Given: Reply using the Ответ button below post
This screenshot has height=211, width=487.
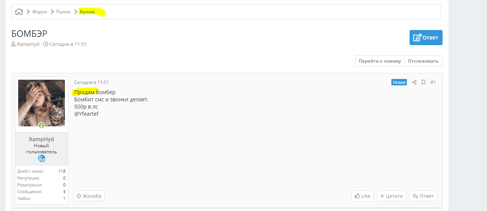Looking at the screenshot, I should [x=423, y=196].
